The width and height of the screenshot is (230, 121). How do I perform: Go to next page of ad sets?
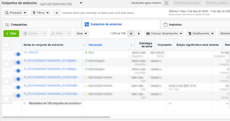click(x=139, y=34)
